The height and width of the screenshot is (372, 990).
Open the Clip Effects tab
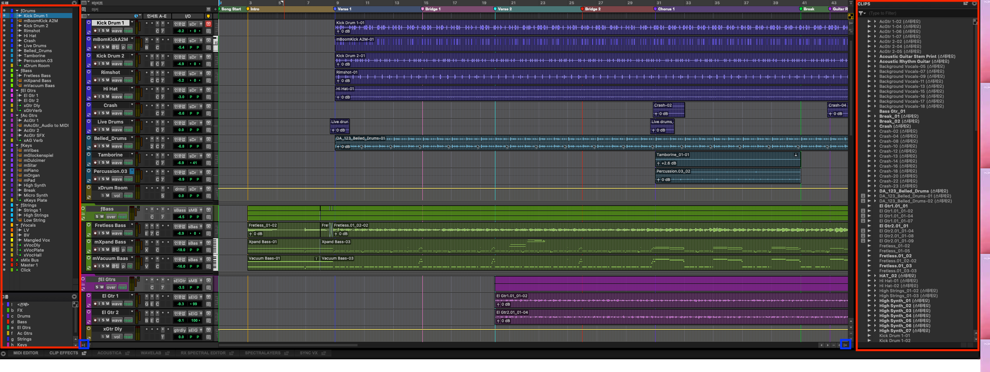63,353
